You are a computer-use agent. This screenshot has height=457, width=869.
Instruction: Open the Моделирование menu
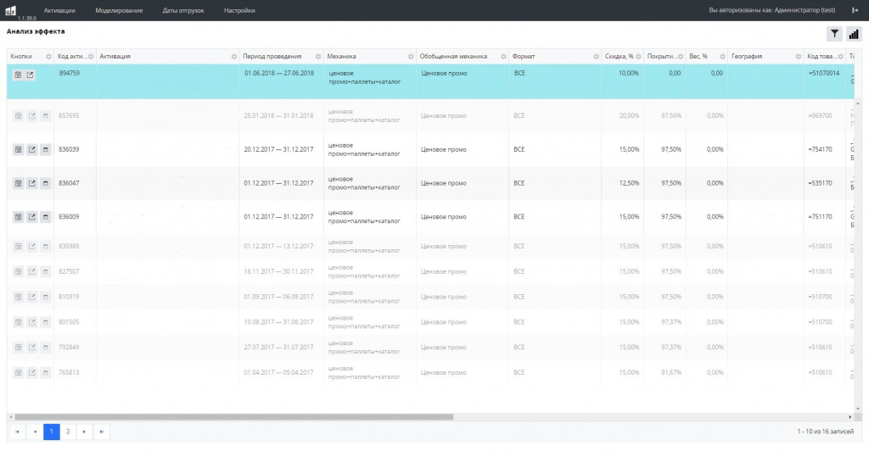[x=119, y=10]
